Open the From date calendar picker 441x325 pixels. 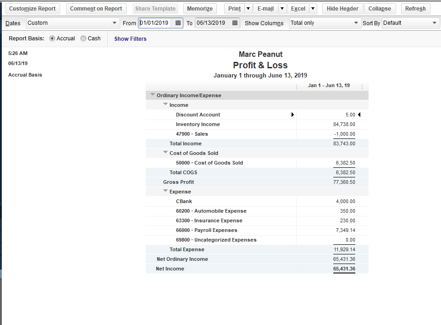pos(178,23)
